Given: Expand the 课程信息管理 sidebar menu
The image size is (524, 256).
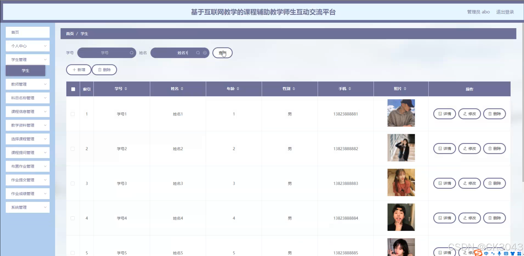Looking at the screenshot, I should (x=28, y=112).
